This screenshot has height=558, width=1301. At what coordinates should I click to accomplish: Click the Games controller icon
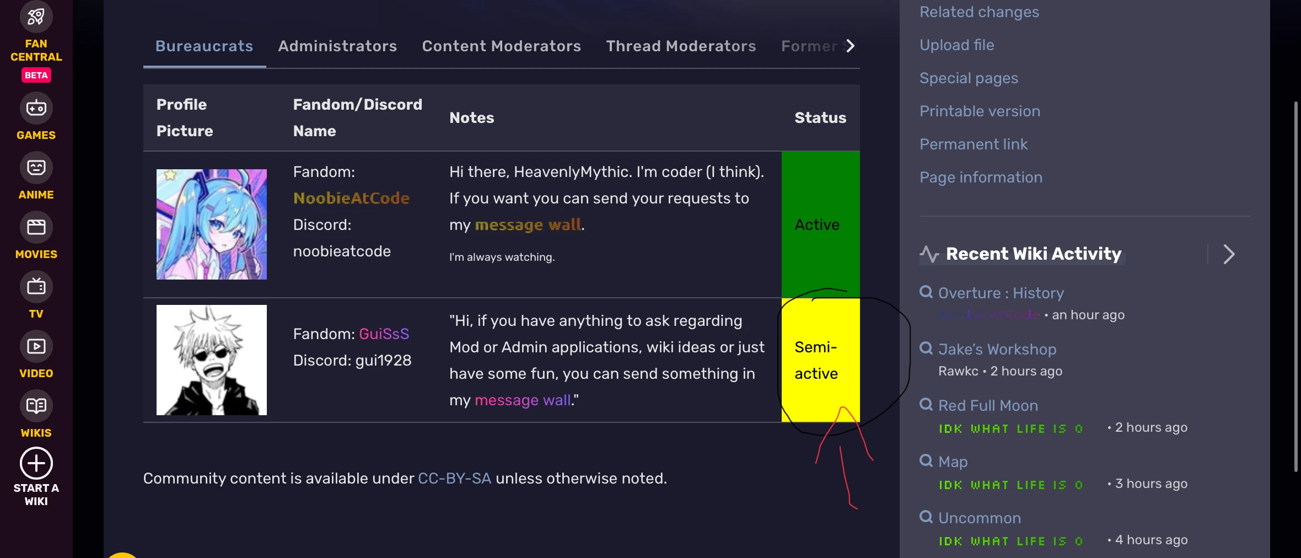coord(36,108)
